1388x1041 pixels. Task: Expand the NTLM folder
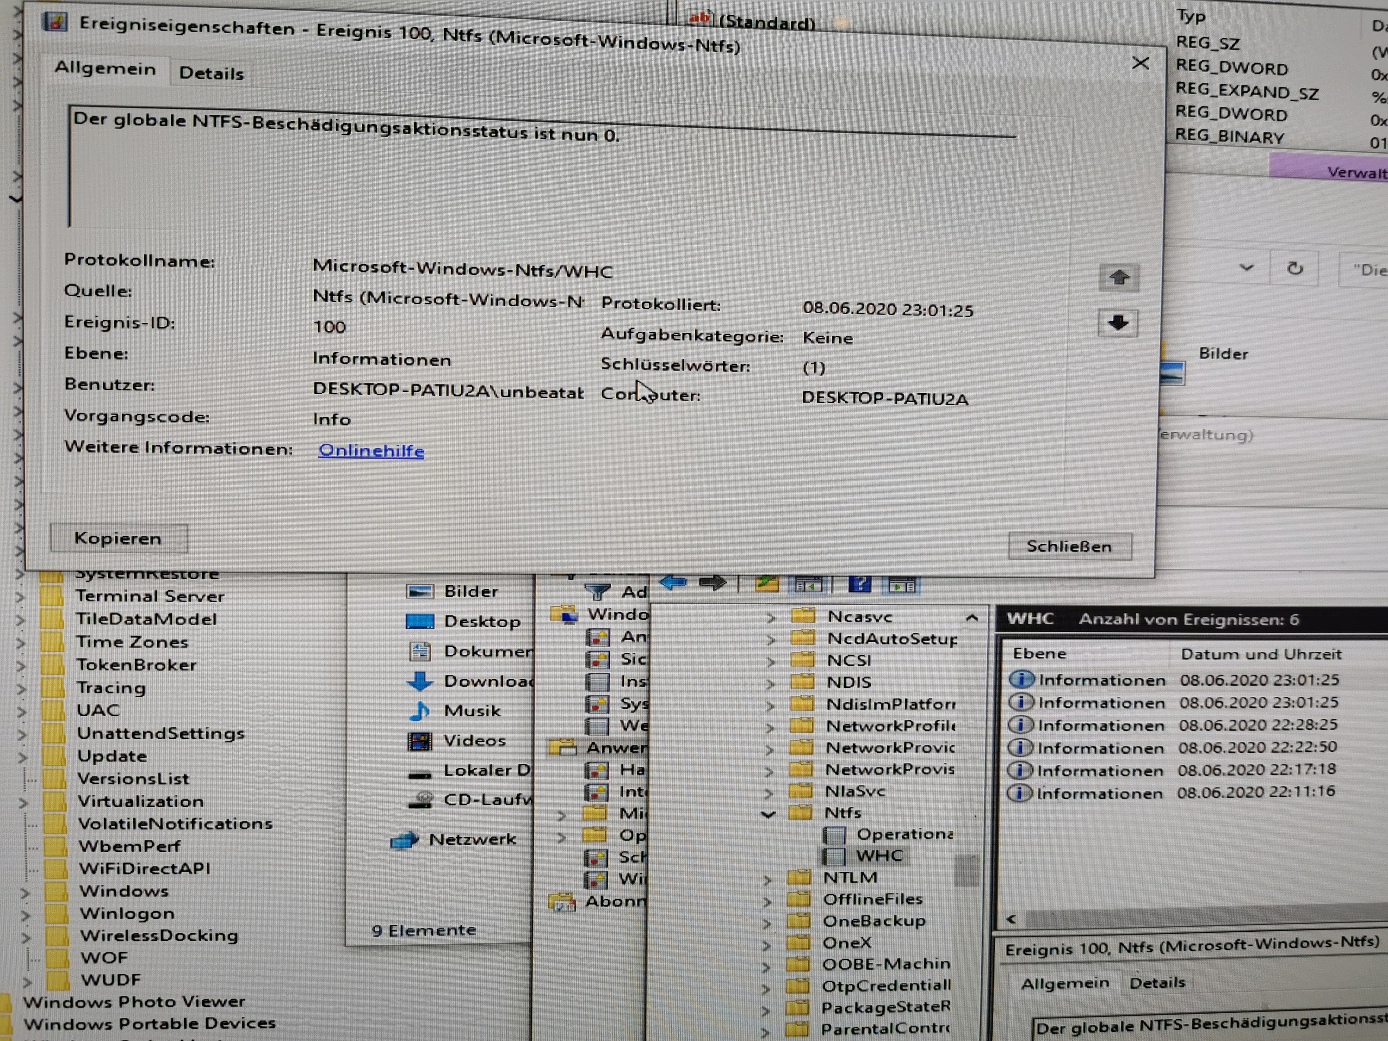(767, 880)
